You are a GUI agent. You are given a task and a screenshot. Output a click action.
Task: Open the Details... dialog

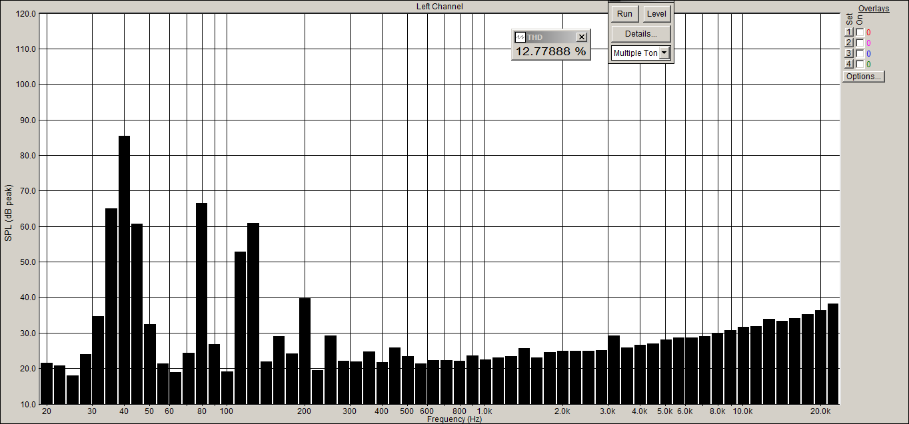640,33
